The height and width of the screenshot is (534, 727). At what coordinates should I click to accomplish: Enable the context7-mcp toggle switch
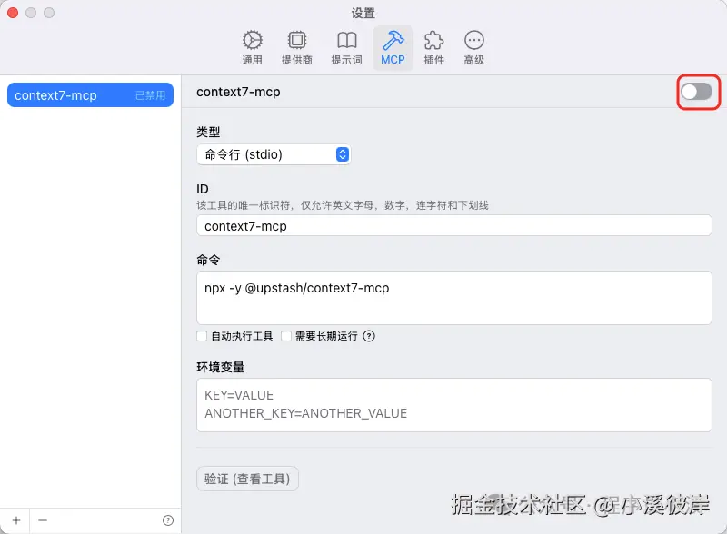(697, 92)
